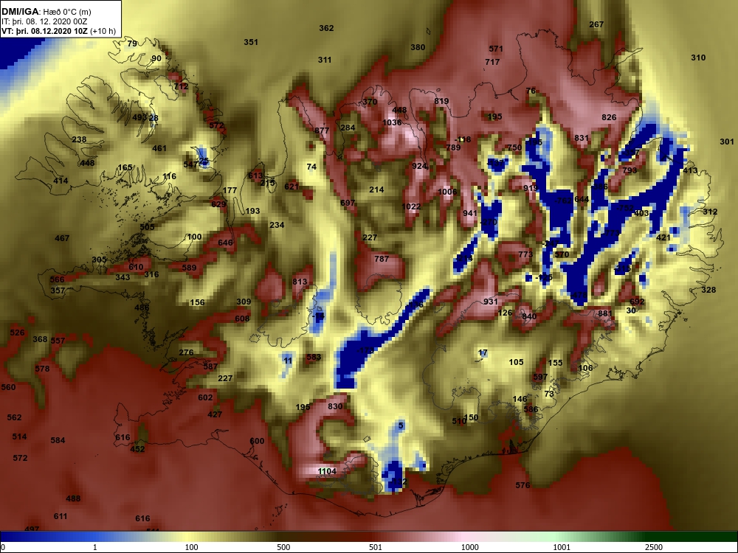Click the map value '1006'
This screenshot has width=738, height=553.
447,192
